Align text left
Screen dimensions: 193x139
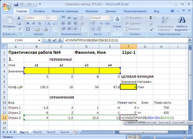[x=63, y=23]
